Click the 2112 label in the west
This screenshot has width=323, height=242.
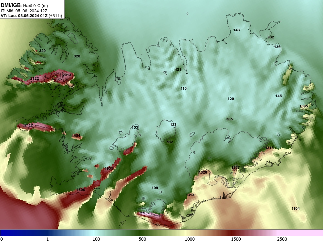(x=29, y=125)
